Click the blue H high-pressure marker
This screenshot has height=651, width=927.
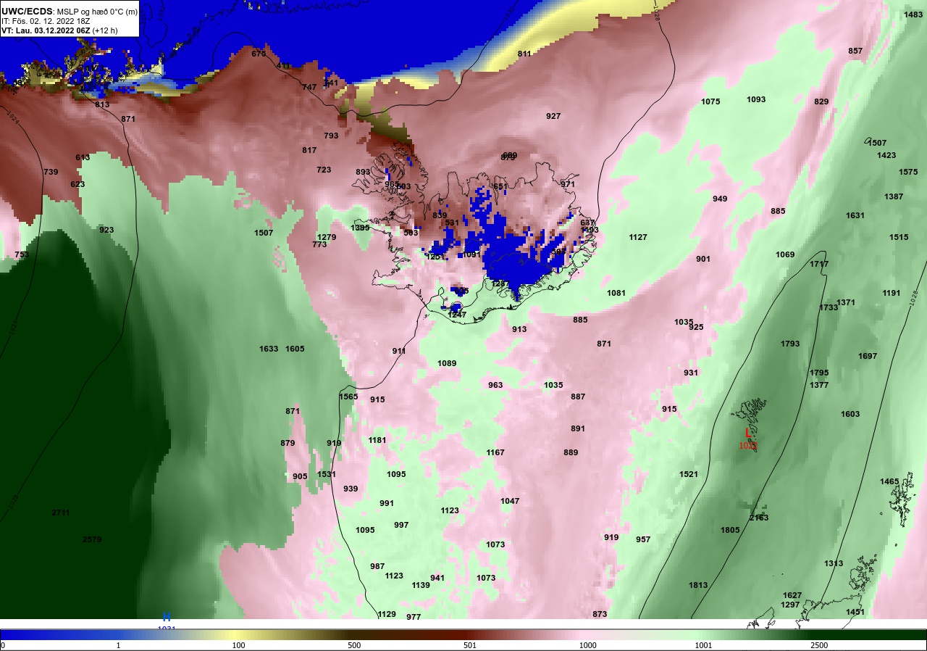pyautogui.click(x=167, y=617)
